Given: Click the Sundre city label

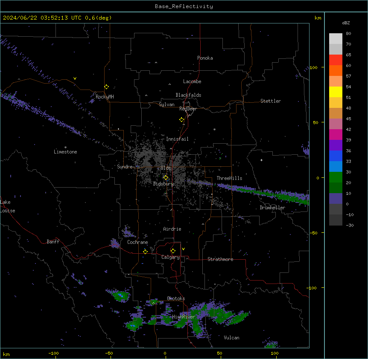Looking at the screenshot, I should 125,167.
